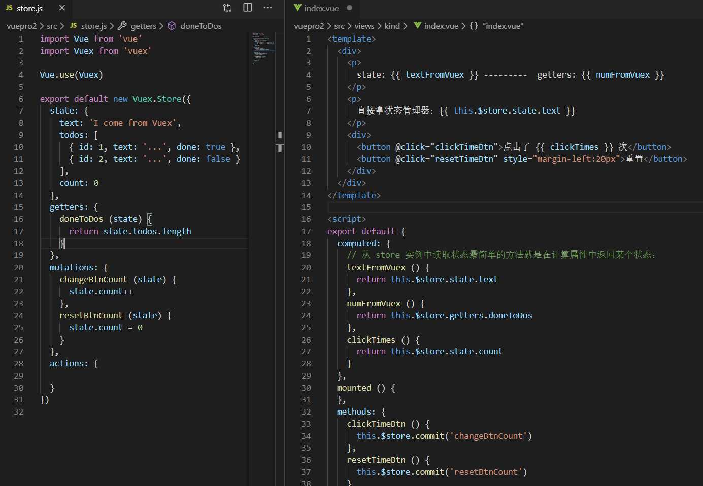This screenshot has height=486, width=703.
Task: Click the curly braces icon in the right breadcrumb
Action: [x=474, y=26]
